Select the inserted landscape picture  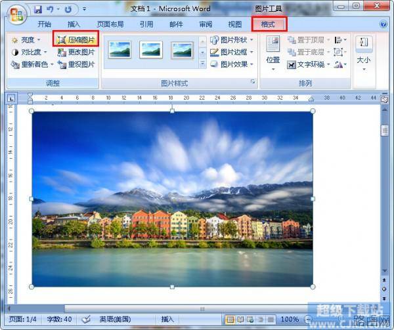[172, 199]
